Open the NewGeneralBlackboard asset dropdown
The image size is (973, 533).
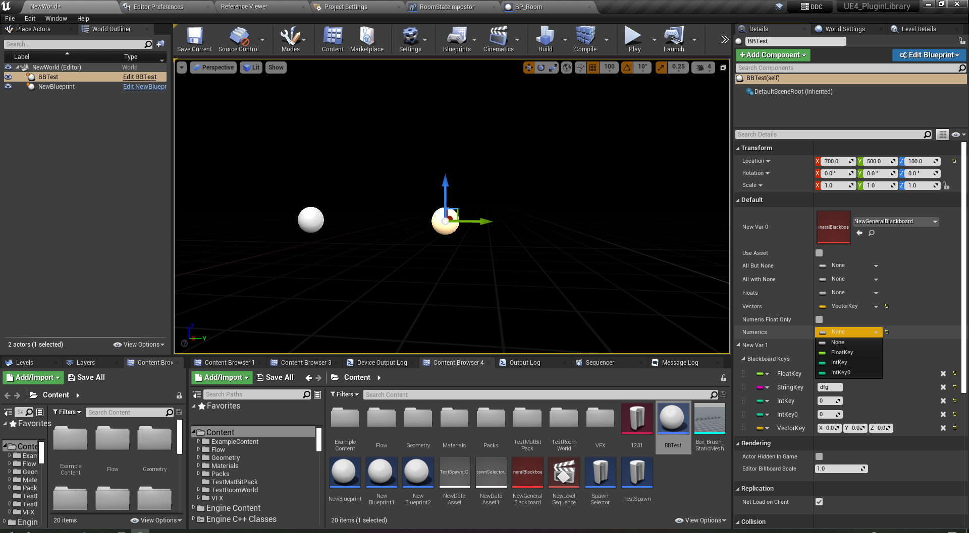[x=895, y=222]
